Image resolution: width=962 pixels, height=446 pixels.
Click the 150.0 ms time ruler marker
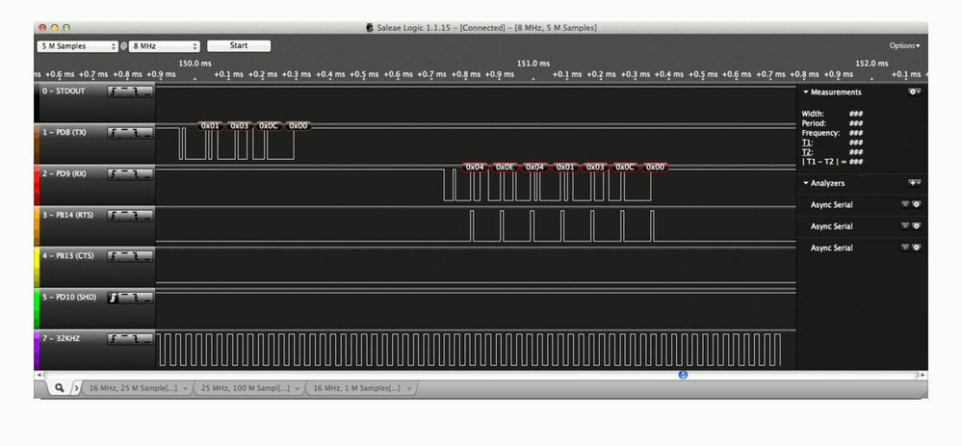(195, 64)
